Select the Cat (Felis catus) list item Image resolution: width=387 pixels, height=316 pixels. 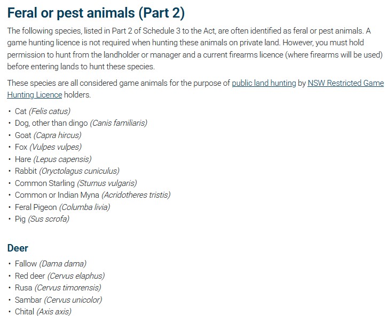click(x=43, y=111)
